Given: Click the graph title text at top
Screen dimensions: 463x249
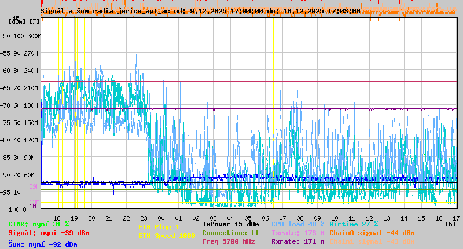Looking at the screenshot, I should [200, 11].
